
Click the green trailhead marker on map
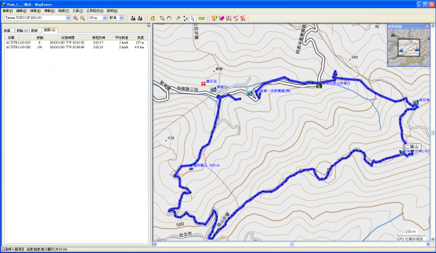[320, 86]
